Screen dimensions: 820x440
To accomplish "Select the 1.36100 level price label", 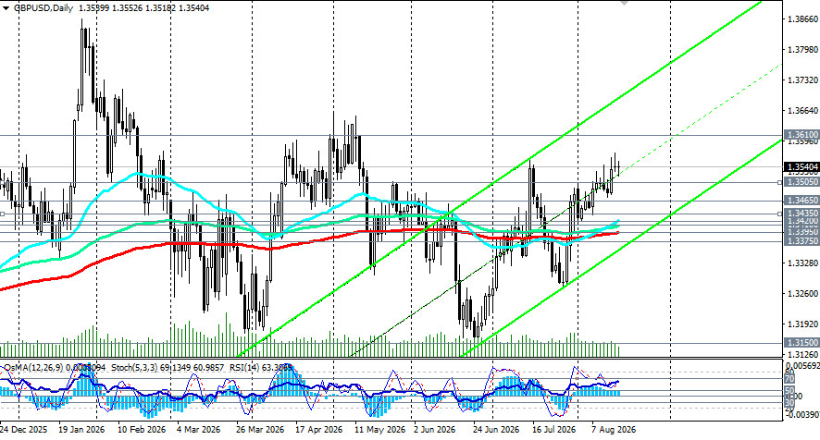I will [x=801, y=135].
